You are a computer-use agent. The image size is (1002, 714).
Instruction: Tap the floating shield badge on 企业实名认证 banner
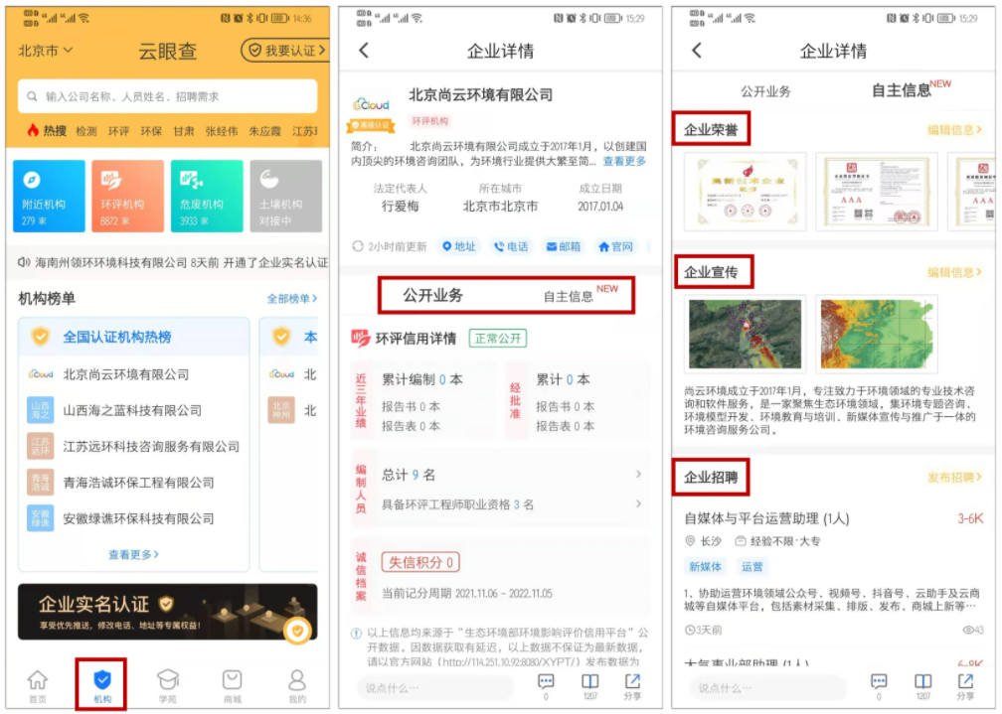[x=297, y=631]
